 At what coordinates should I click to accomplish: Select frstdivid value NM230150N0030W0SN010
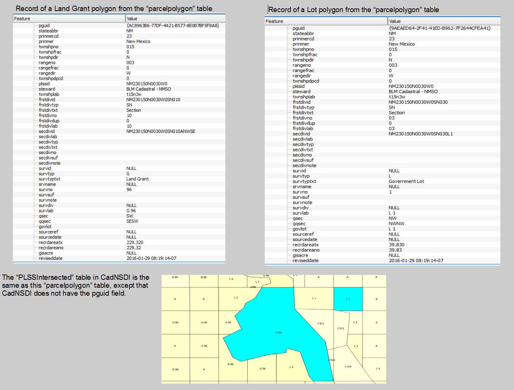click(153, 100)
